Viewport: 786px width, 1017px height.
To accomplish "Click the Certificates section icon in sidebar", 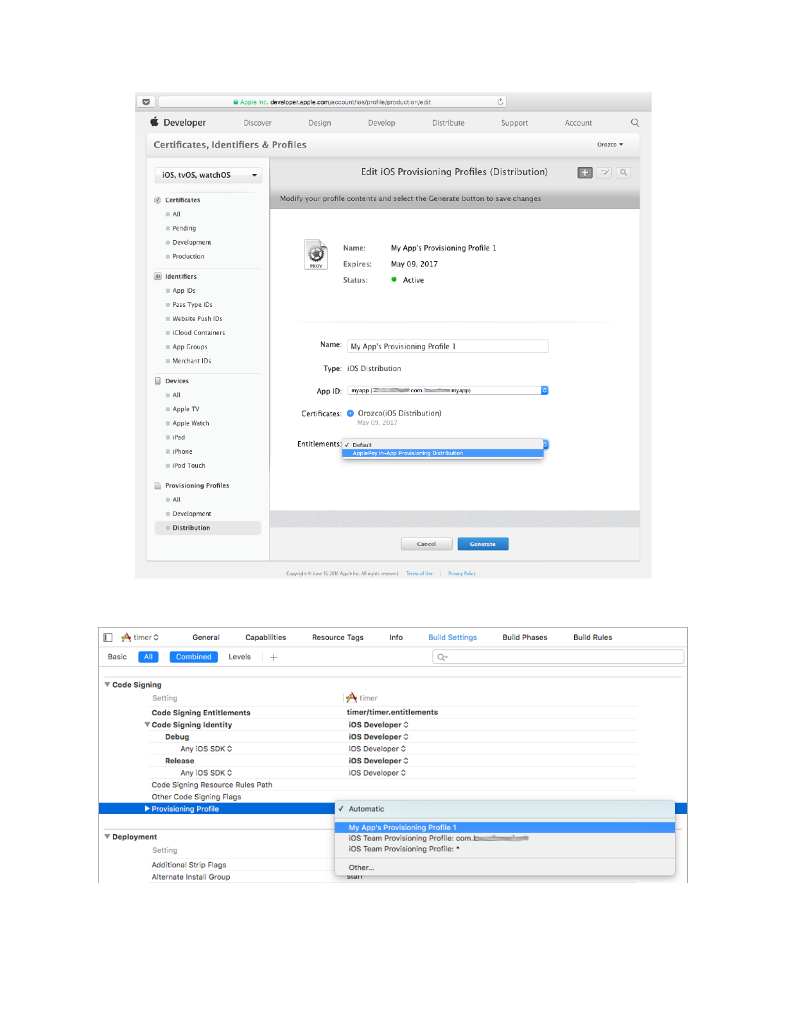I will click(157, 200).
